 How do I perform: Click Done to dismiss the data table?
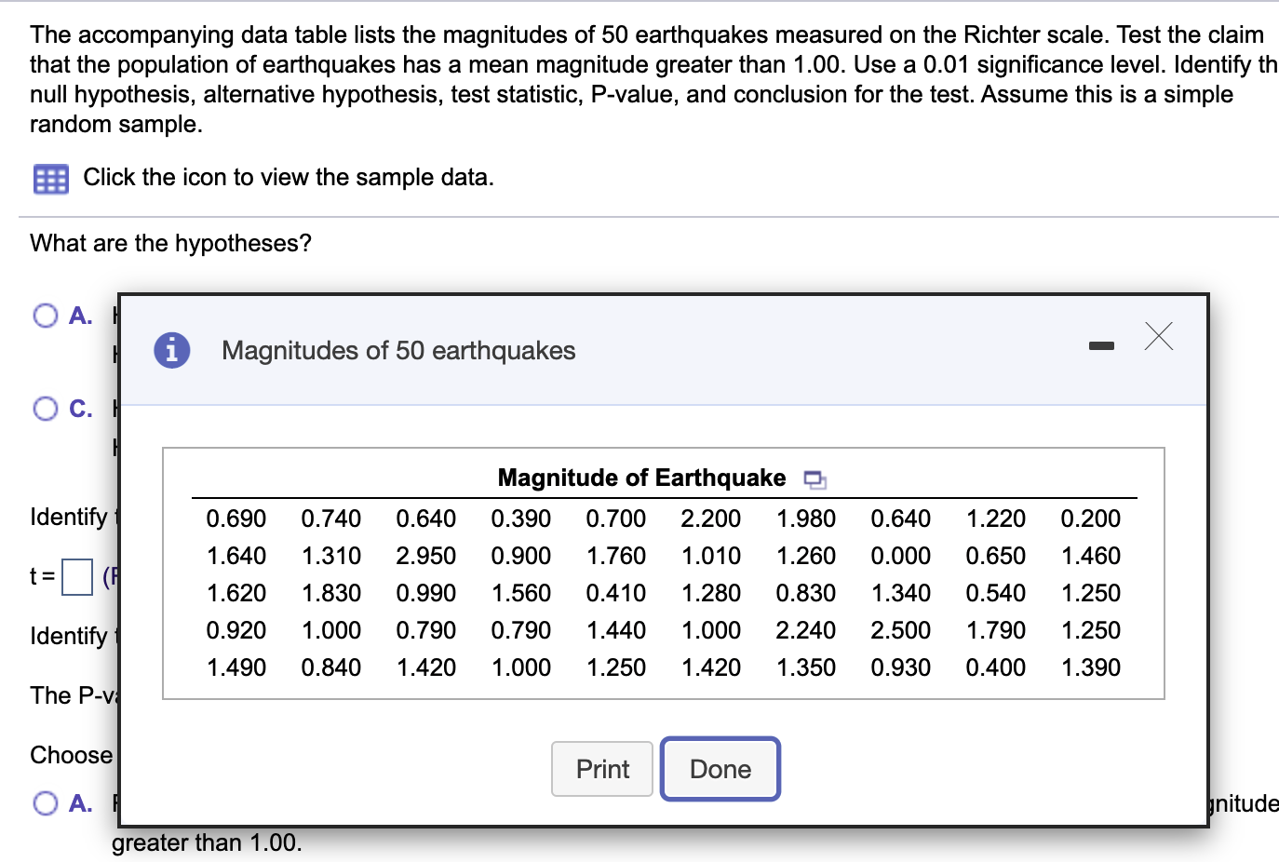click(x=720, y=769)
